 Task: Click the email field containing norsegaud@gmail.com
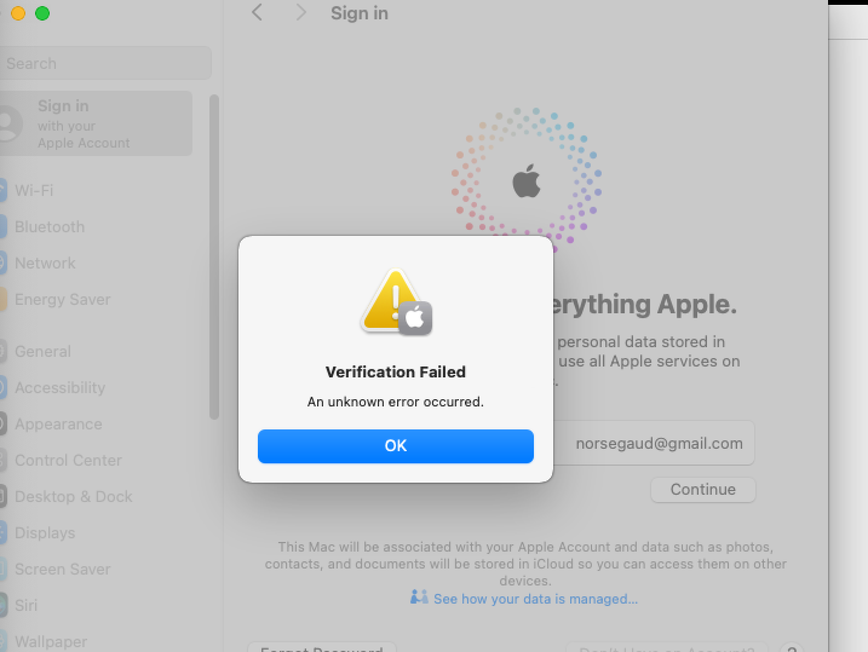[653, 443]
